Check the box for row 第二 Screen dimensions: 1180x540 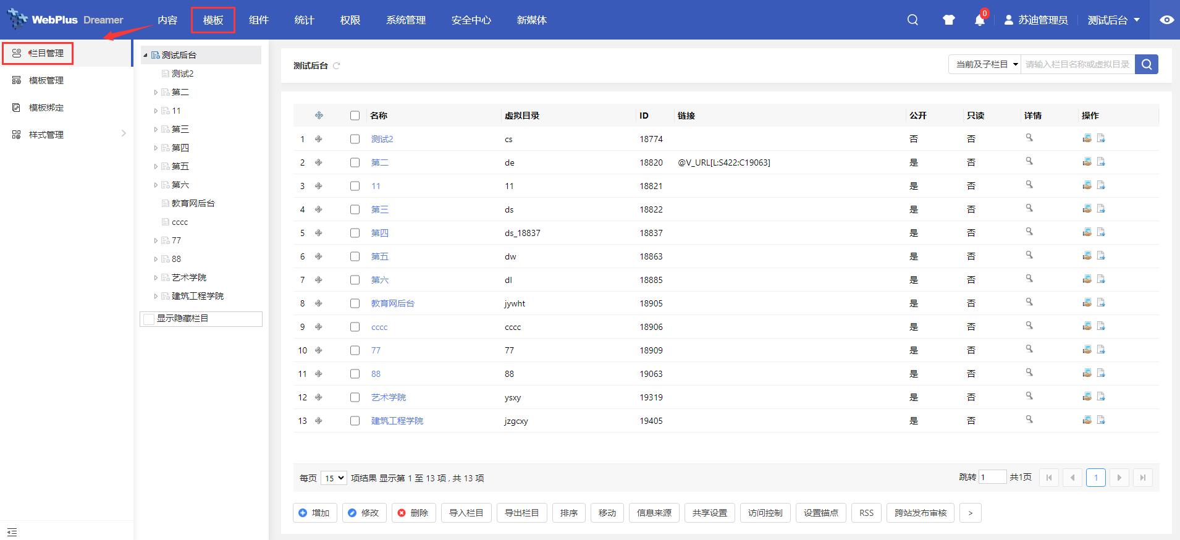coord(355,162)
